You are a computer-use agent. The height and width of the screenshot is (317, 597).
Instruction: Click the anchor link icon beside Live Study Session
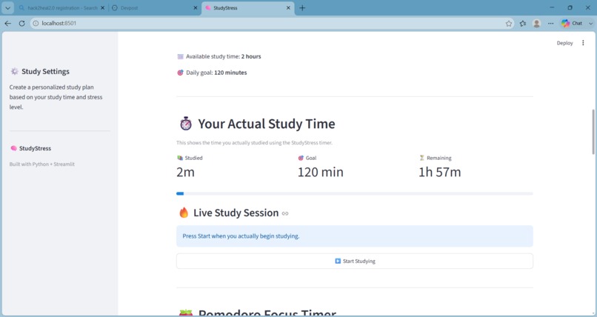285,213
